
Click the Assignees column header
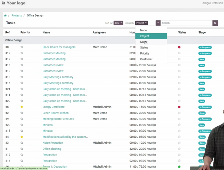[x=99, y=32]
